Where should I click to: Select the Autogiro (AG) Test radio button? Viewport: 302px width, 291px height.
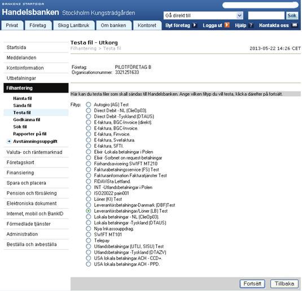point(89,104)
